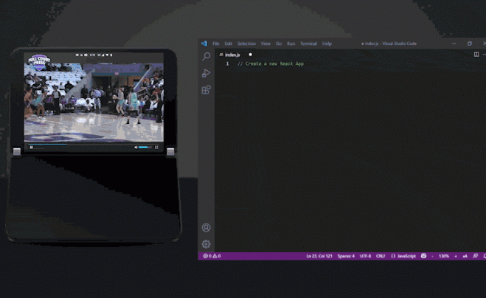
Task: Click the Spaces: 4 indentation setting
Action: [x=345, y=256]
